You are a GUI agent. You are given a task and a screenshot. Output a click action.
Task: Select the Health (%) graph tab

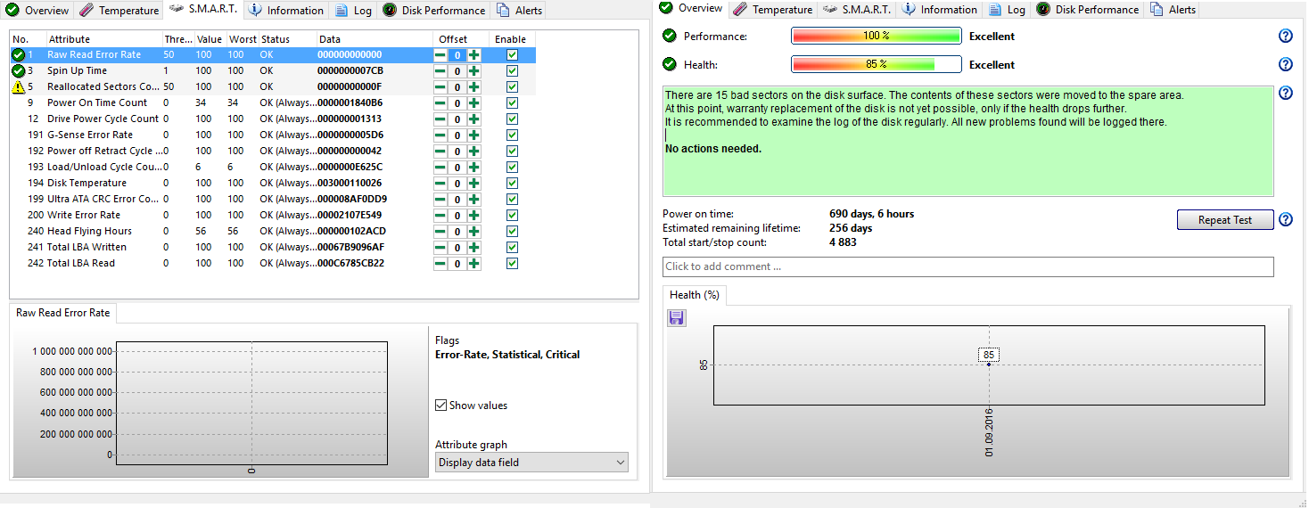(x=695, y=295)
